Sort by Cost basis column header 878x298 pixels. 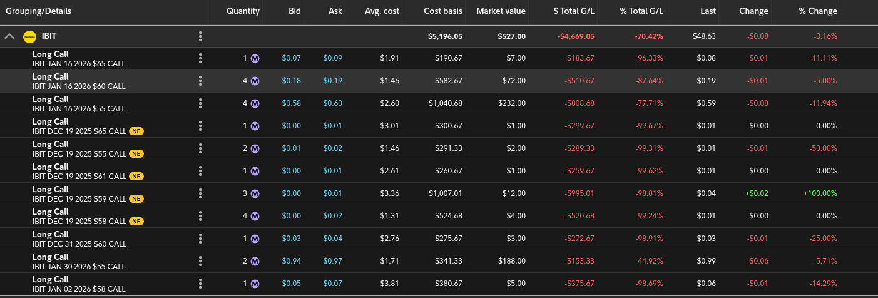[x=442, y=11]
